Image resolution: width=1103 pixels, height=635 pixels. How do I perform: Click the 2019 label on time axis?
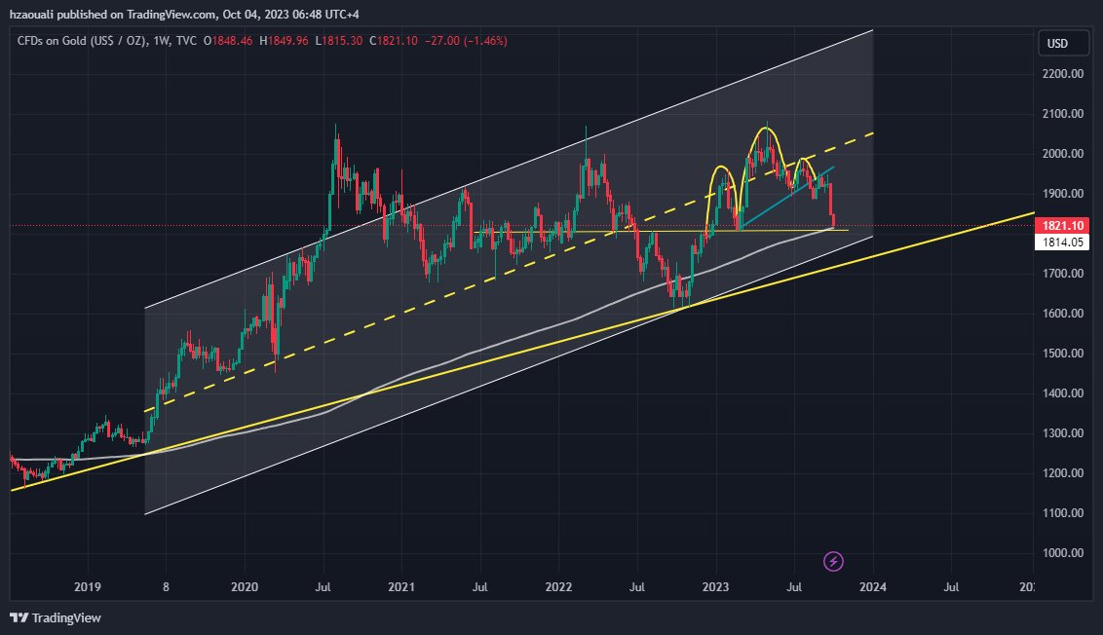click(88, 586)
